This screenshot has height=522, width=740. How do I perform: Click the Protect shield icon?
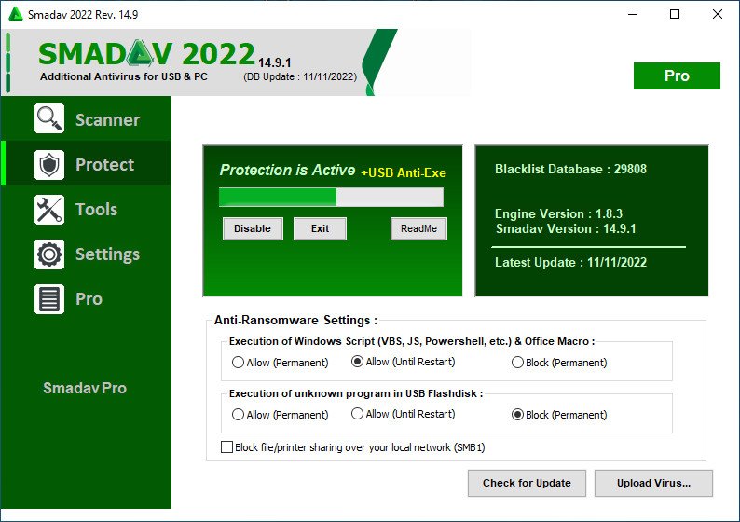click(48, 165)
